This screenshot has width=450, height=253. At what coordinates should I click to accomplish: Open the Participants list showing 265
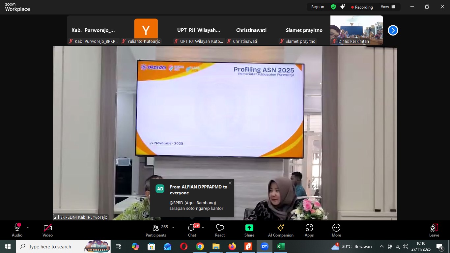[x=156, y=230]
